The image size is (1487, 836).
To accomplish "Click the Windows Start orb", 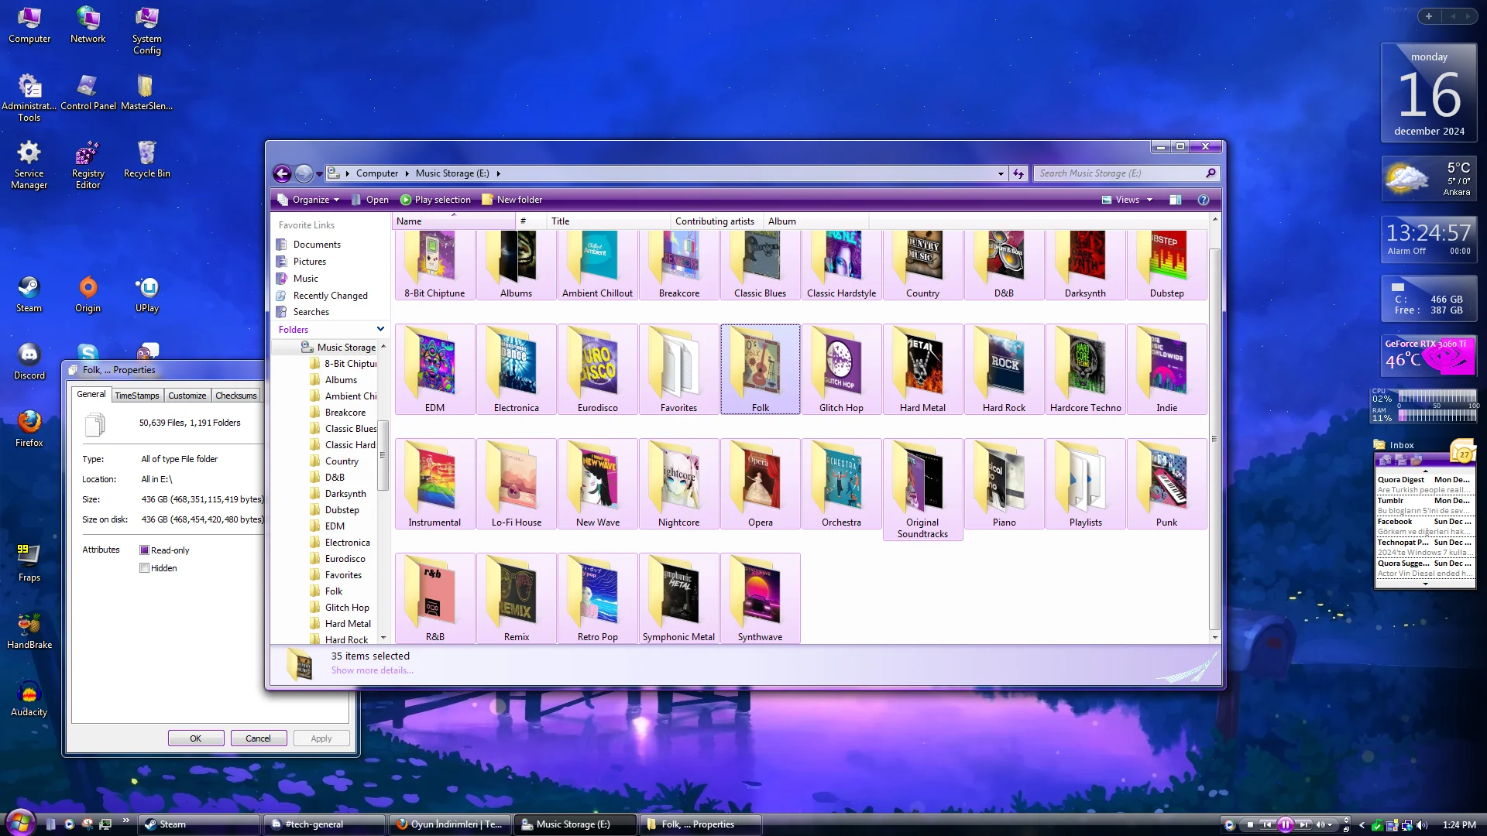I will 20,822.
